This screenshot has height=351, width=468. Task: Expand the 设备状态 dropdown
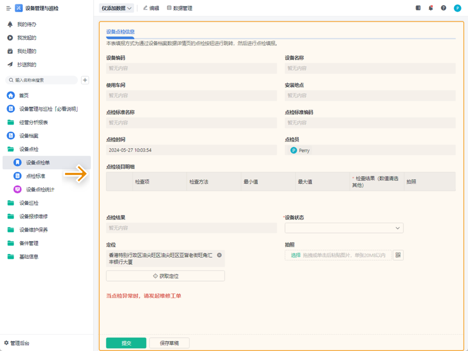344,228
